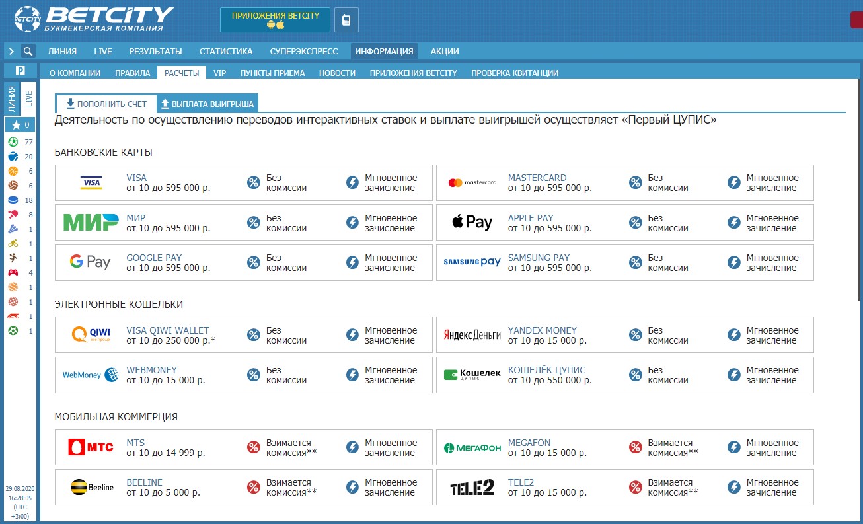Open the ЛИНИЯ item in the top menu
863x524 pixels.
pyautogui.click(x=62, y=52)
